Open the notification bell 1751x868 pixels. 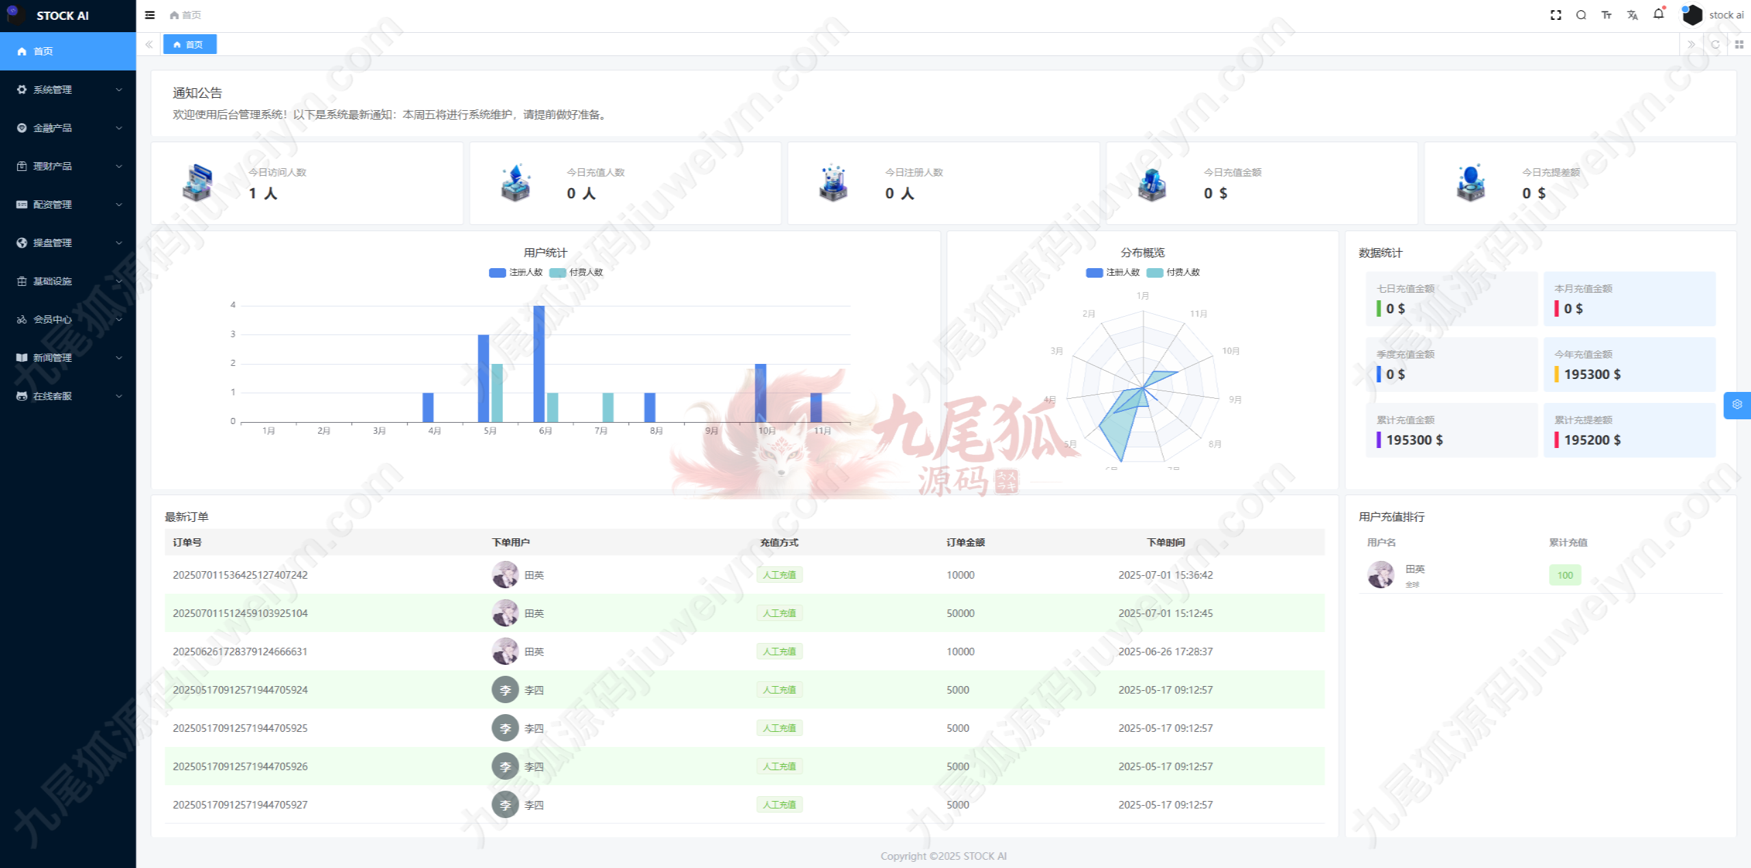[x=1659, y=14]
